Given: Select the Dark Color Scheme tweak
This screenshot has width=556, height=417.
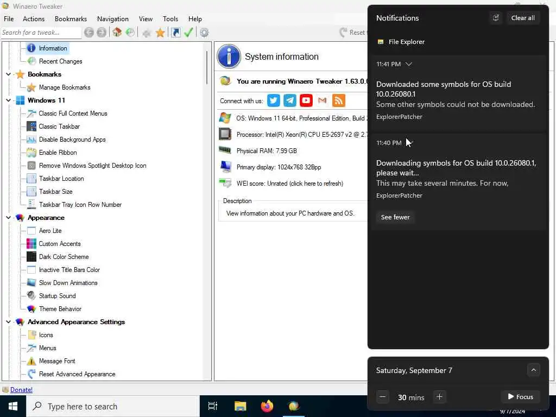Looking at the screenshot, I should 64,257.
